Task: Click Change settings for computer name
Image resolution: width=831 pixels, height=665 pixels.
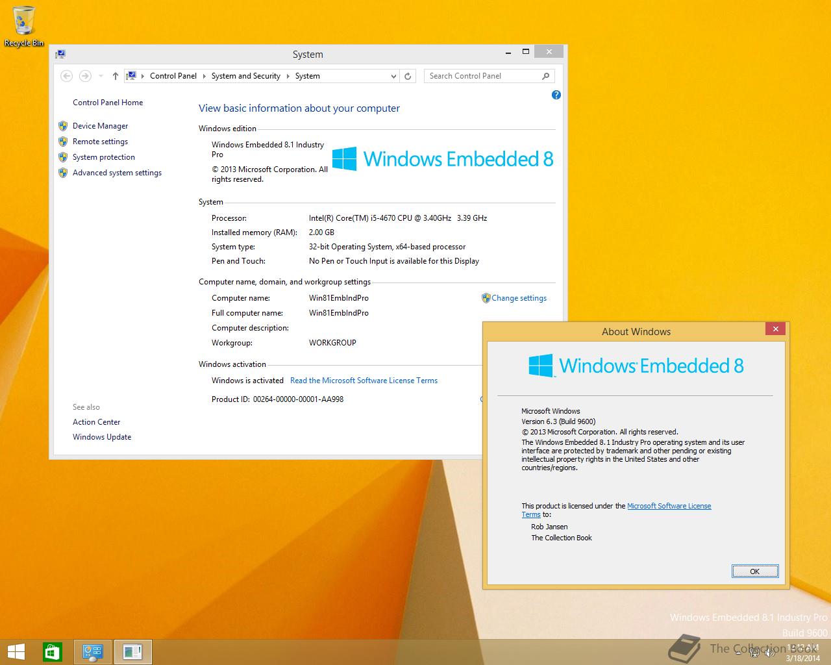Action: tap(519, 298)
